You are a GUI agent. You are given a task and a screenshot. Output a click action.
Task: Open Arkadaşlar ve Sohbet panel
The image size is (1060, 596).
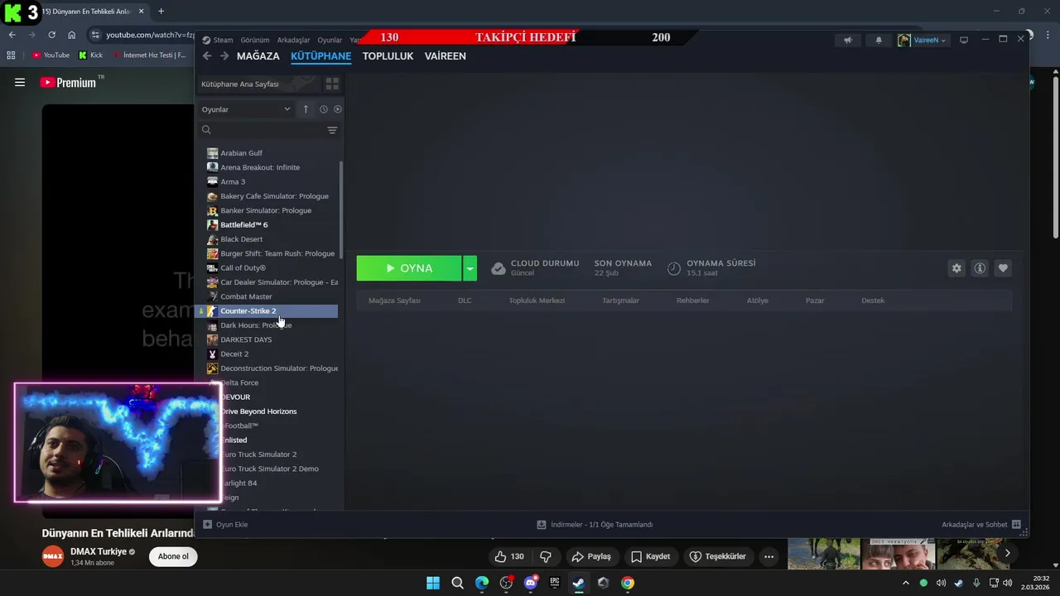(981, 524)
